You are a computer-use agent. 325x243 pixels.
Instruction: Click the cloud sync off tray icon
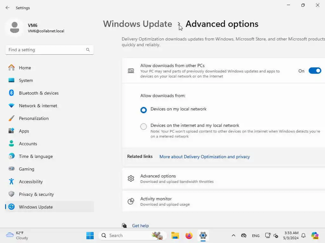pos(244,235)
